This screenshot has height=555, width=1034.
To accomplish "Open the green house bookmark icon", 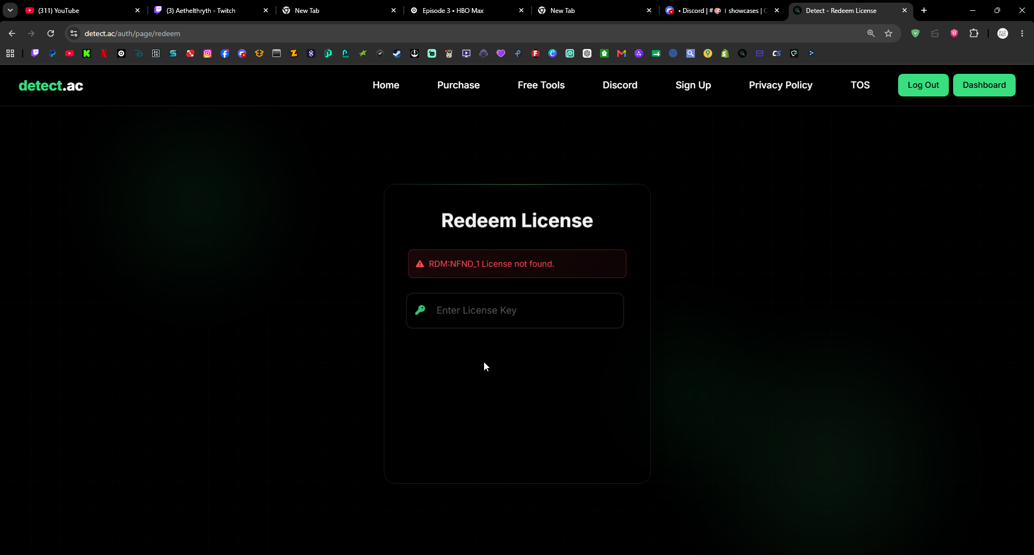I will click(604, 53).
